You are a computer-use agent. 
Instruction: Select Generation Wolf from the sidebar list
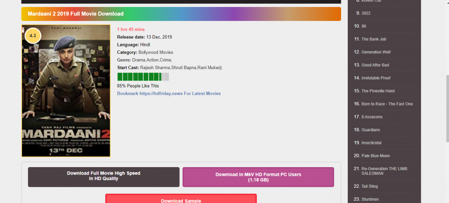[x=376, y=52]
